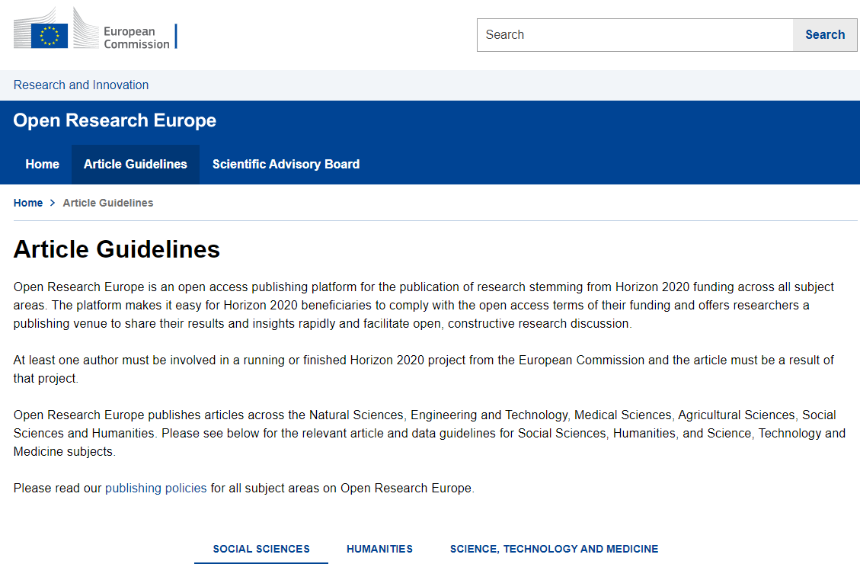Click the Home breadcrumb link
The height and width of the screenshot is (564, 860).
click(x=28, y=203)
